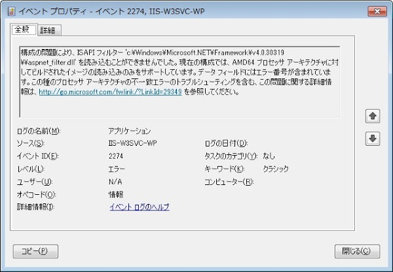Select the user value N/A

tap(115, 182)
